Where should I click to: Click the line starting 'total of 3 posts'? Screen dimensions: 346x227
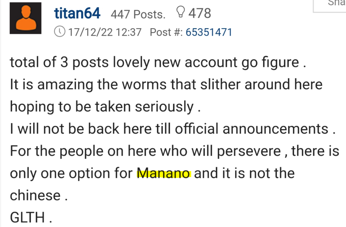[x=158, y=63]
